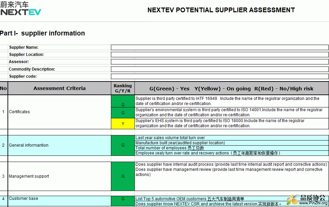Select row number 3 cell
Viewport: 329px width, 207px height.
pos(3,176)
